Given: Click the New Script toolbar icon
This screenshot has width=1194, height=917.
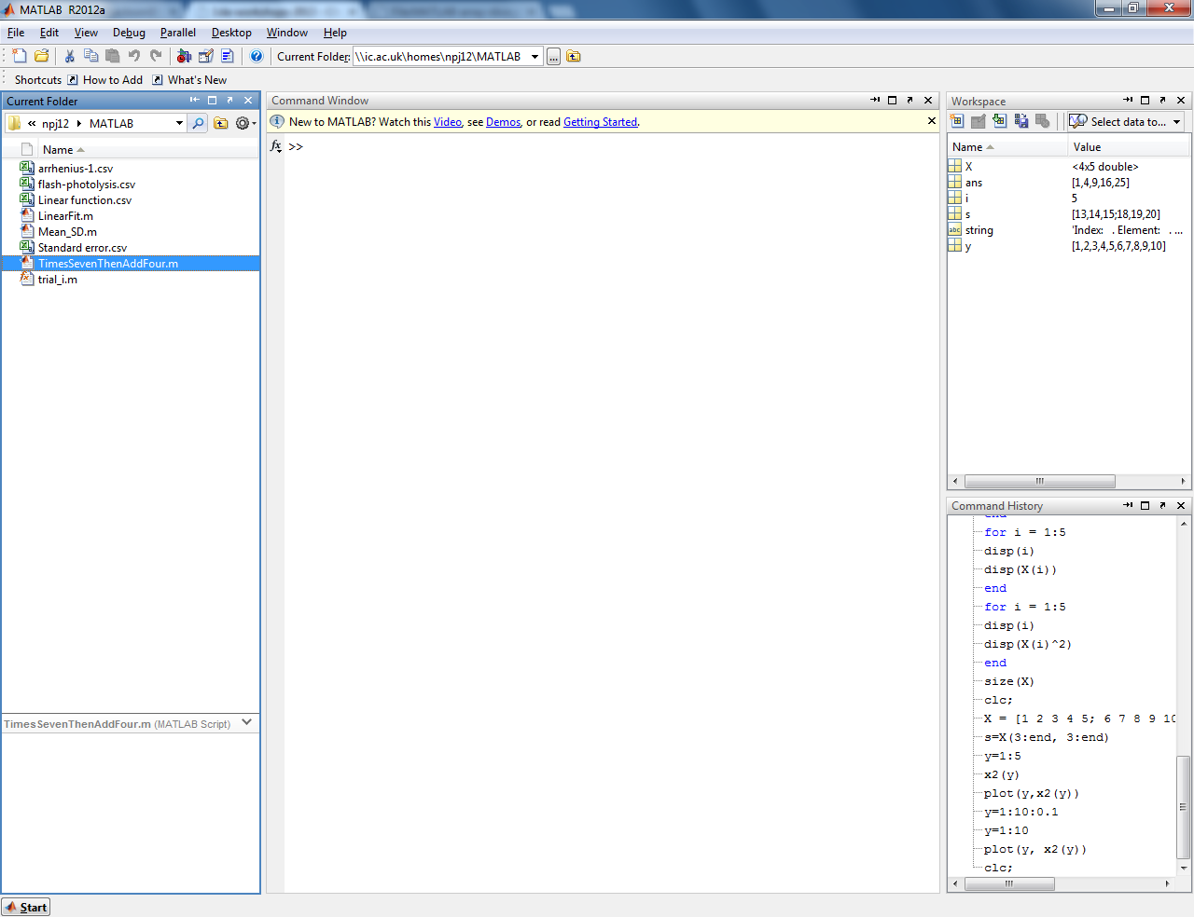Looking at the screenshot, I should pos(20,56).
